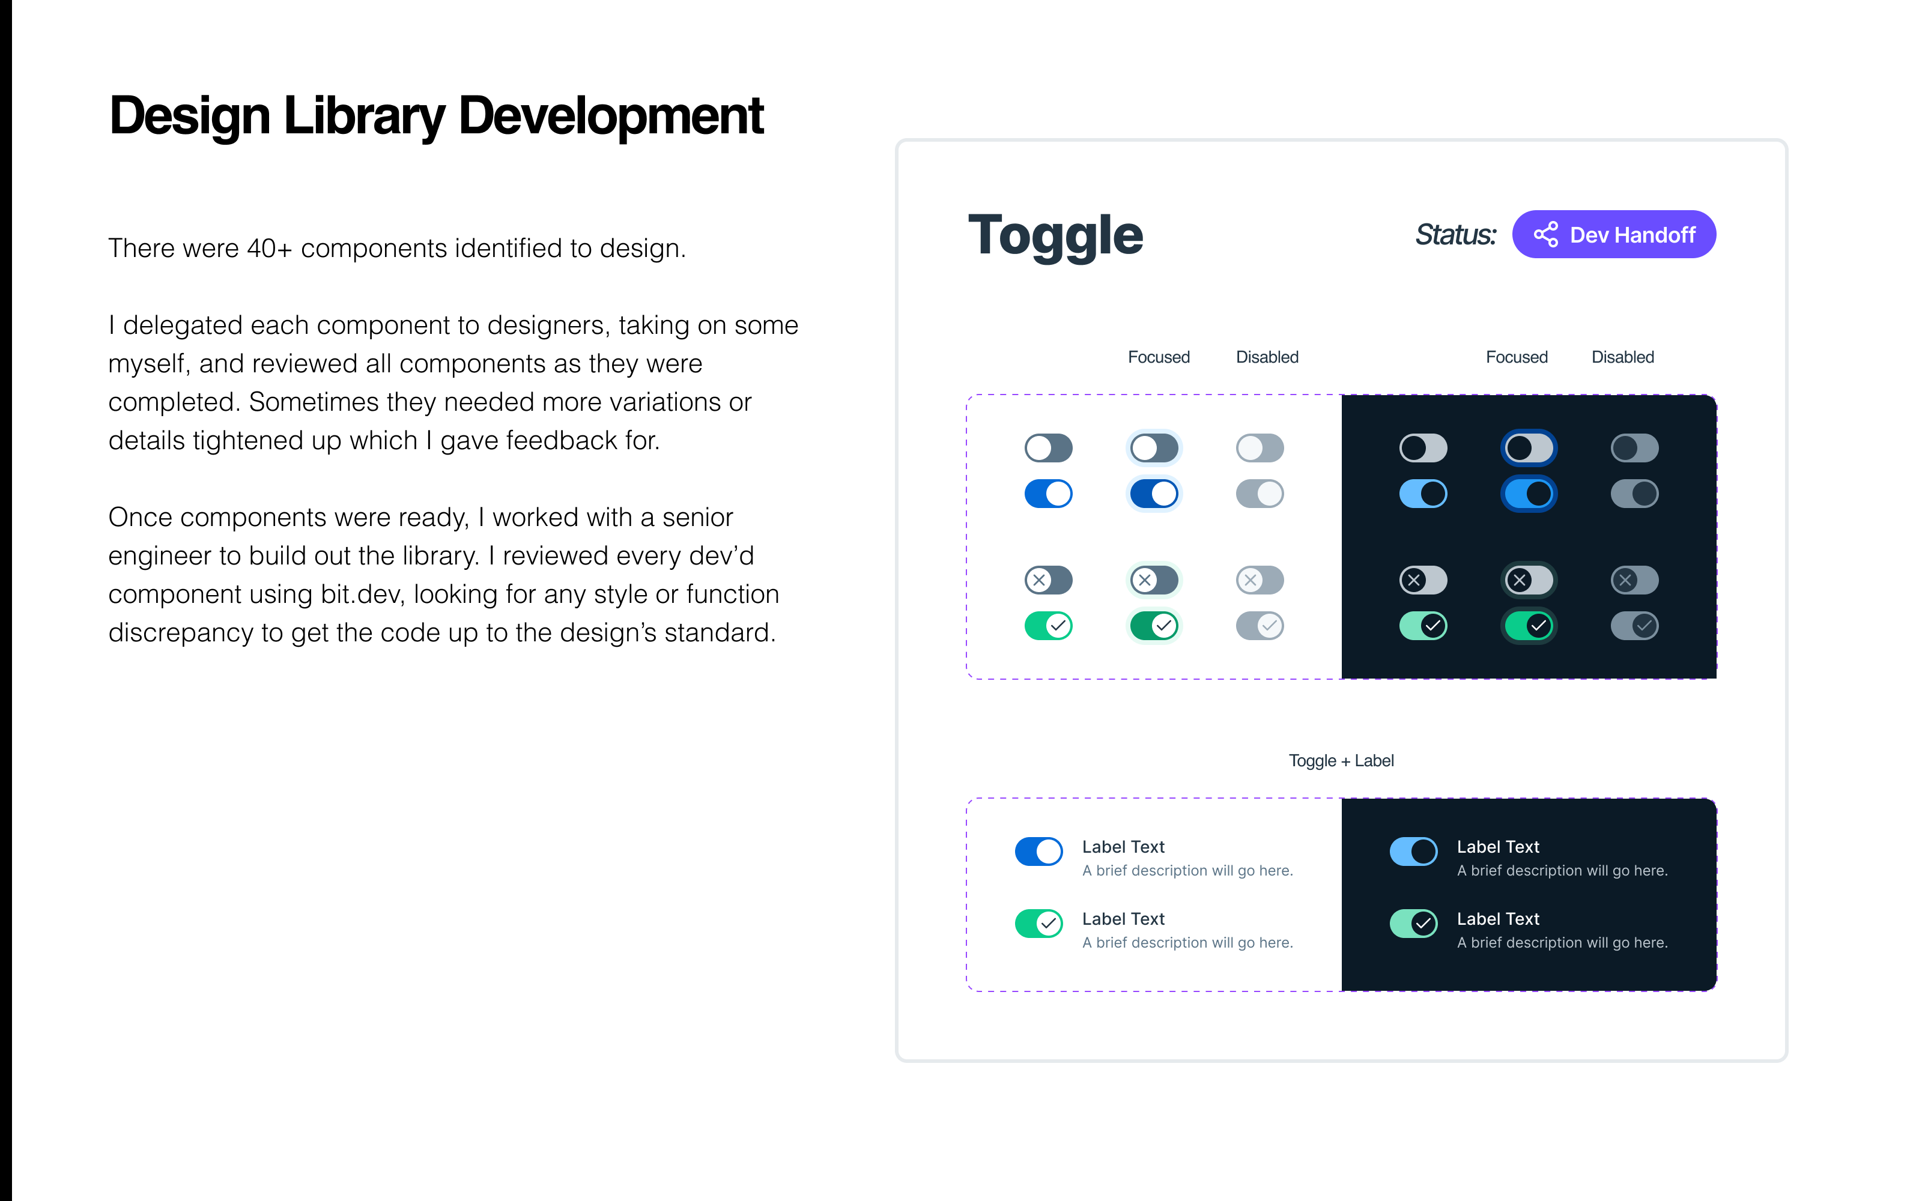
Task: Toggle the dark default green checkmark switch
Action: [x=1423, y=625]
